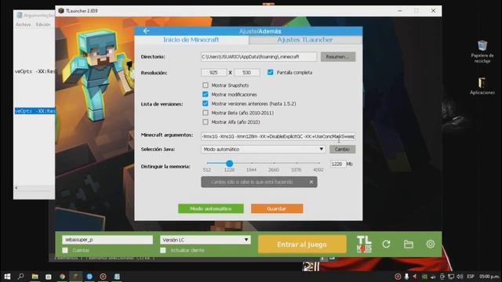
Task: Open the Aplicaciones desktop folder
Action: tap(482, 86)
